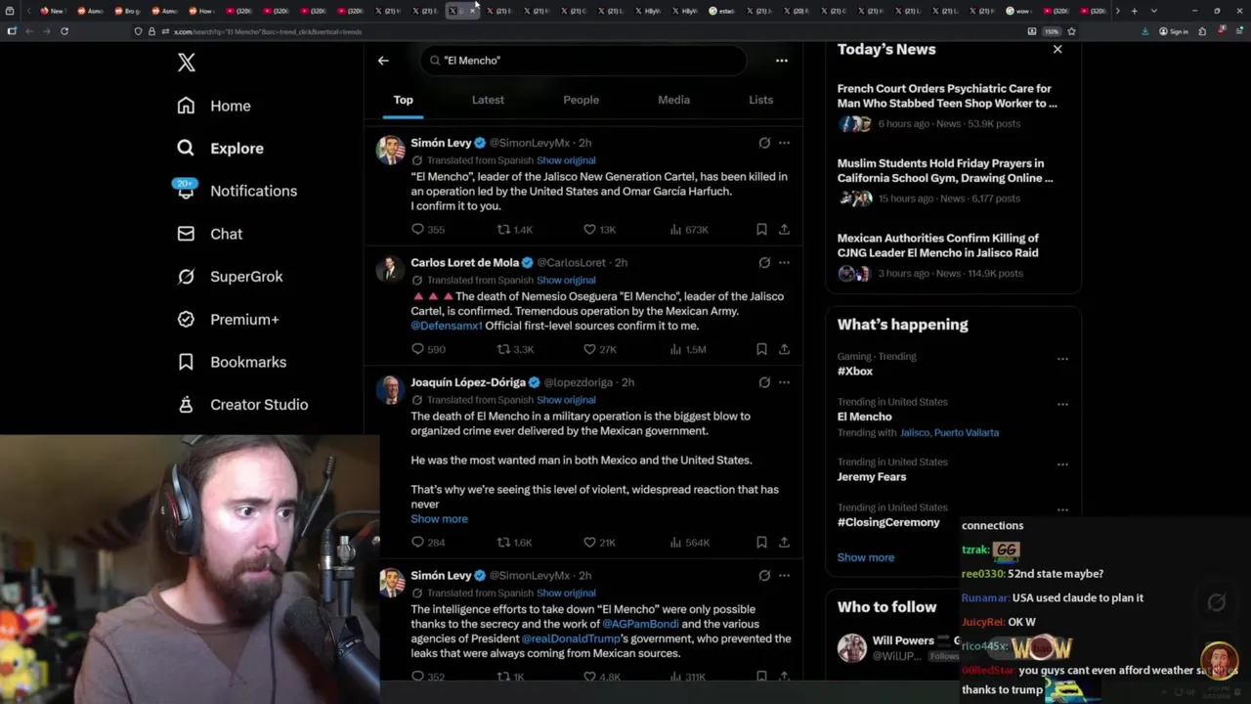Open Bookmarks in the sidebar
The height and width of the screenshot is (704, 1251).
232,362
